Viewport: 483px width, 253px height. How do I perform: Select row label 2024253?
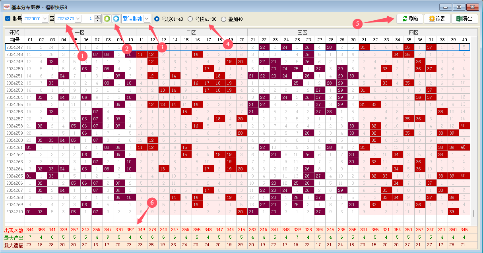[15, 90]
